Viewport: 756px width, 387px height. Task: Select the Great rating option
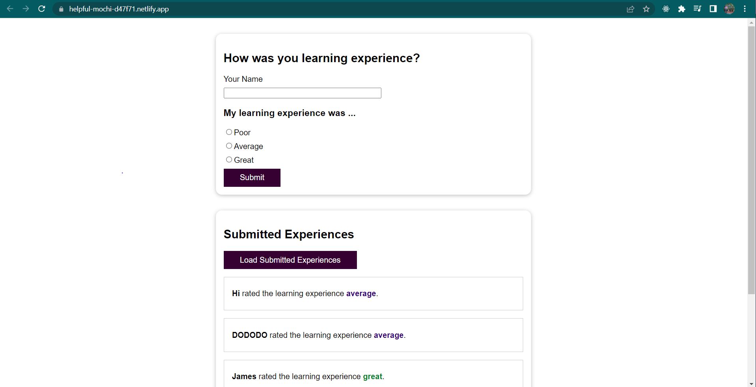click(229, 159)
